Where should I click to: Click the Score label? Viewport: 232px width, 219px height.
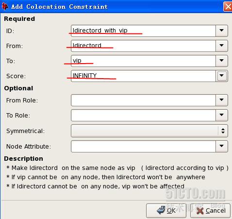[x=16, y=76]
